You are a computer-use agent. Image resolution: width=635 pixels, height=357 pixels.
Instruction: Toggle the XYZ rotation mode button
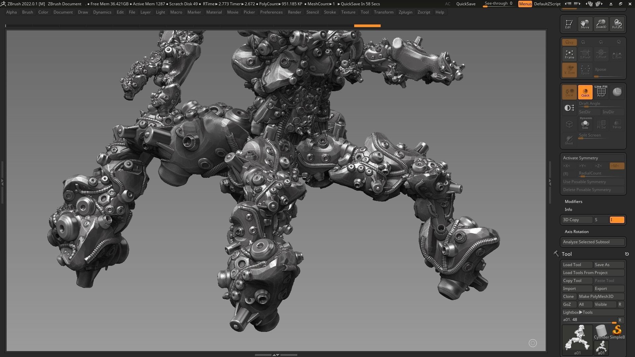pos(569,42)
